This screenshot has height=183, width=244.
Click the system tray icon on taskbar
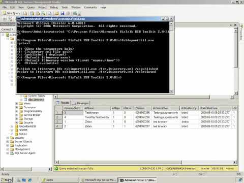click(240, 180)
